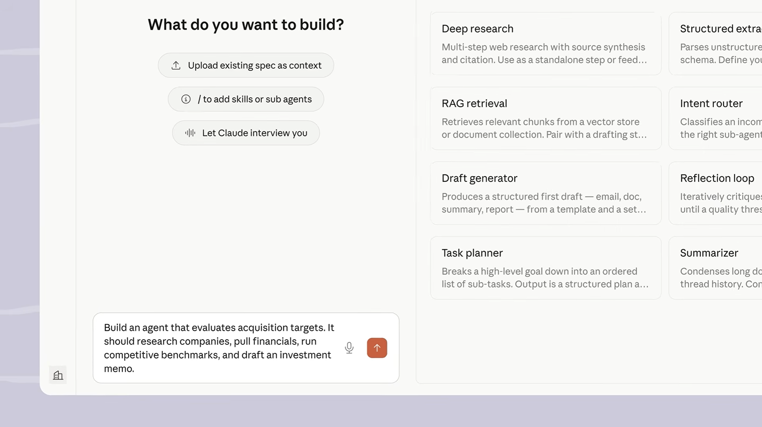The image size is (762, 427).
Task: Click the orange send arrow button
Action: [377, 348]
